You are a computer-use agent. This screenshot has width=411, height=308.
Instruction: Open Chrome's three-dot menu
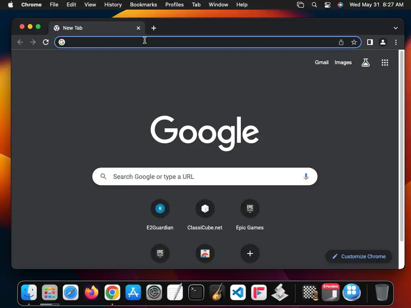pyautogui.click(x=396, y=42)
